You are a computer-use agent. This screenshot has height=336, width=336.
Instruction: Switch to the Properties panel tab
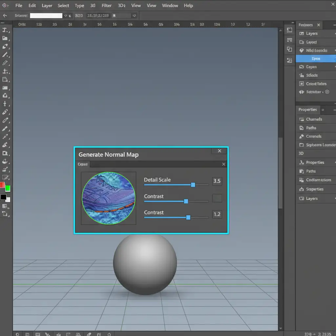coord(307,110)
